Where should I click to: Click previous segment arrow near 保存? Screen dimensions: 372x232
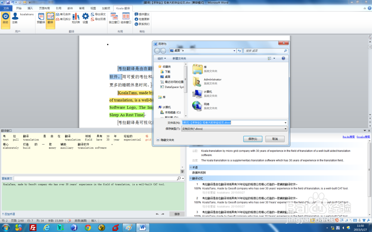[157, 214]
